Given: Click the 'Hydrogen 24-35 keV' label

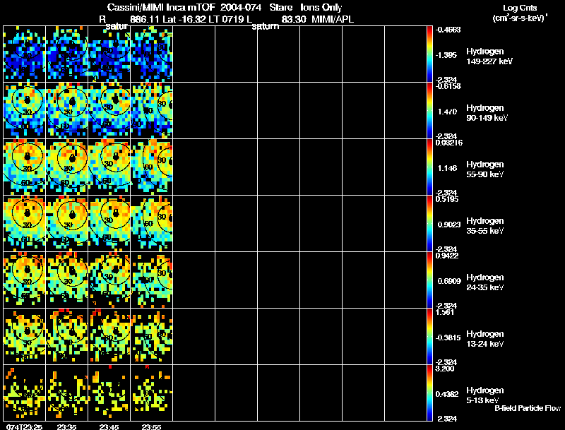Looking at the screenshot, I should point(485,282).
